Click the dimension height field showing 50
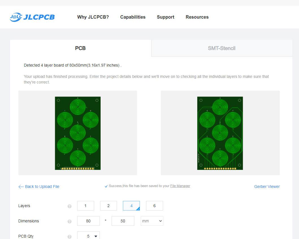299x239 pixels. pyautogui.click(x=123, y=221)
